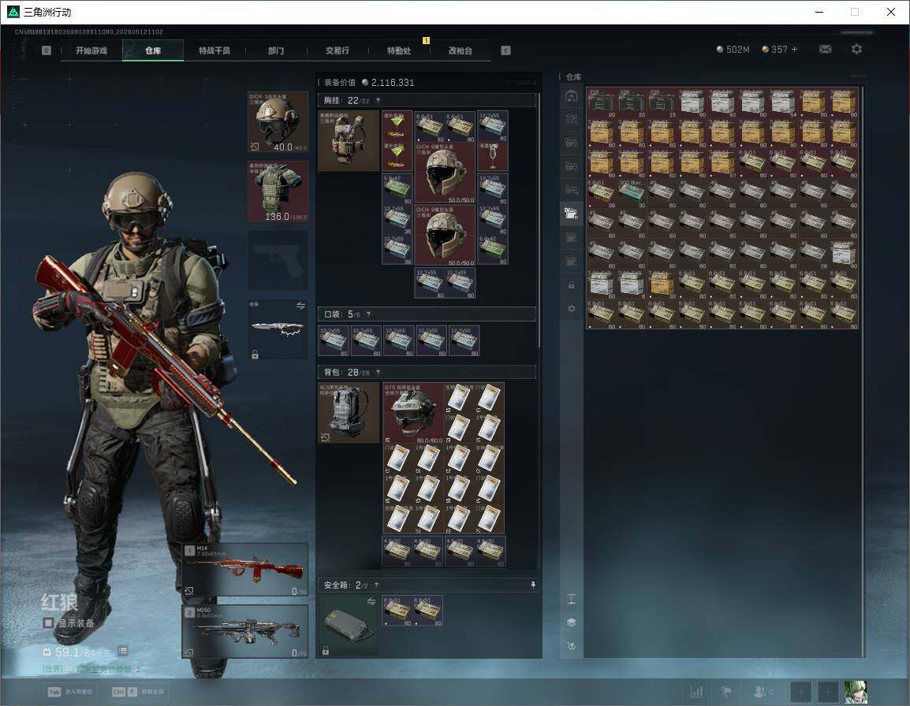Click the Tab 进入整装处 shortcut button

coord(71,692)
